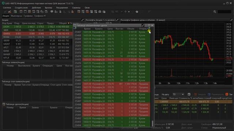Select GMKN row in Акции table
The width and height of the screenshot is (234, 131).
click(x=37, y=33)
